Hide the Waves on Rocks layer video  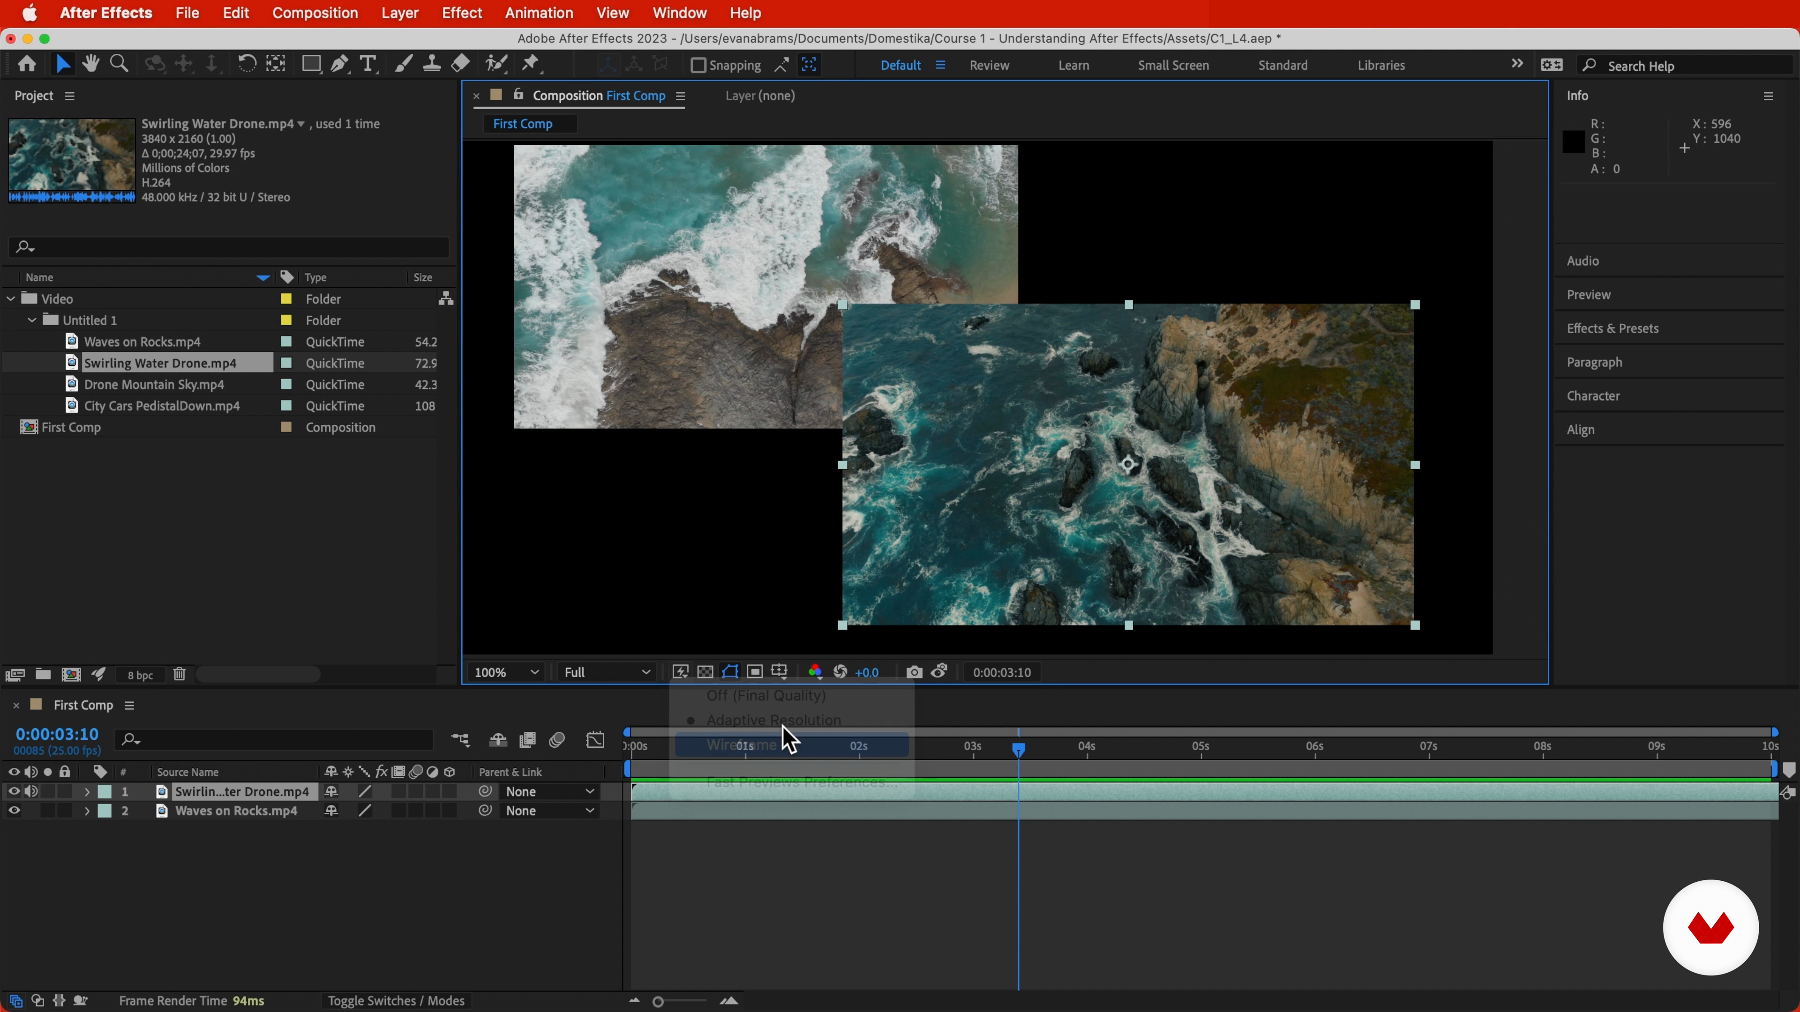pyautogui.click(x=13, y=811)
